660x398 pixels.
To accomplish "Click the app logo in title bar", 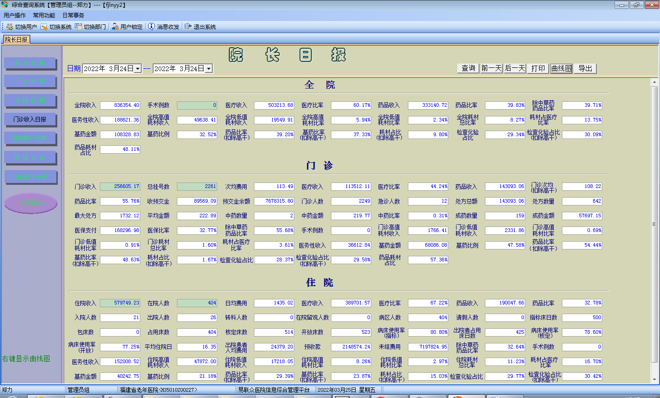I will pyautogui.click(x=5, y=5).
